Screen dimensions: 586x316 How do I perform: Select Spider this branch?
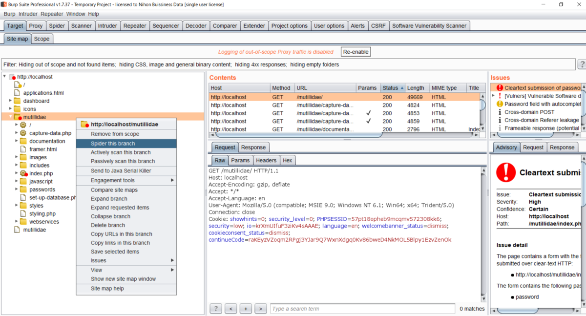[x=126, y=144]
